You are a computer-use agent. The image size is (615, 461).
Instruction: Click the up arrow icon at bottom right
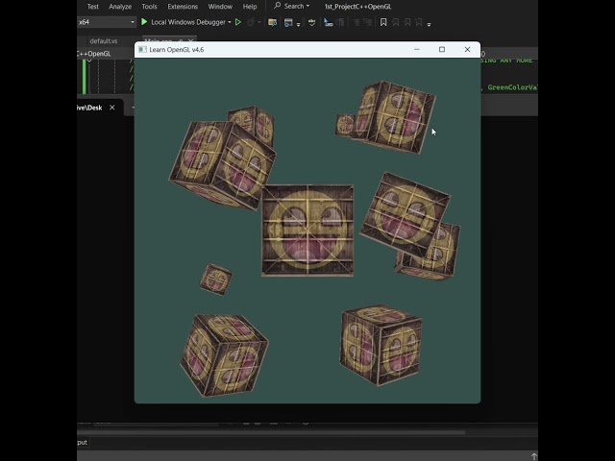534,456
